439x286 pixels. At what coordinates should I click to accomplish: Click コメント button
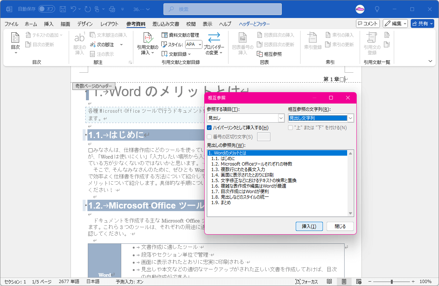coord(368,23)
